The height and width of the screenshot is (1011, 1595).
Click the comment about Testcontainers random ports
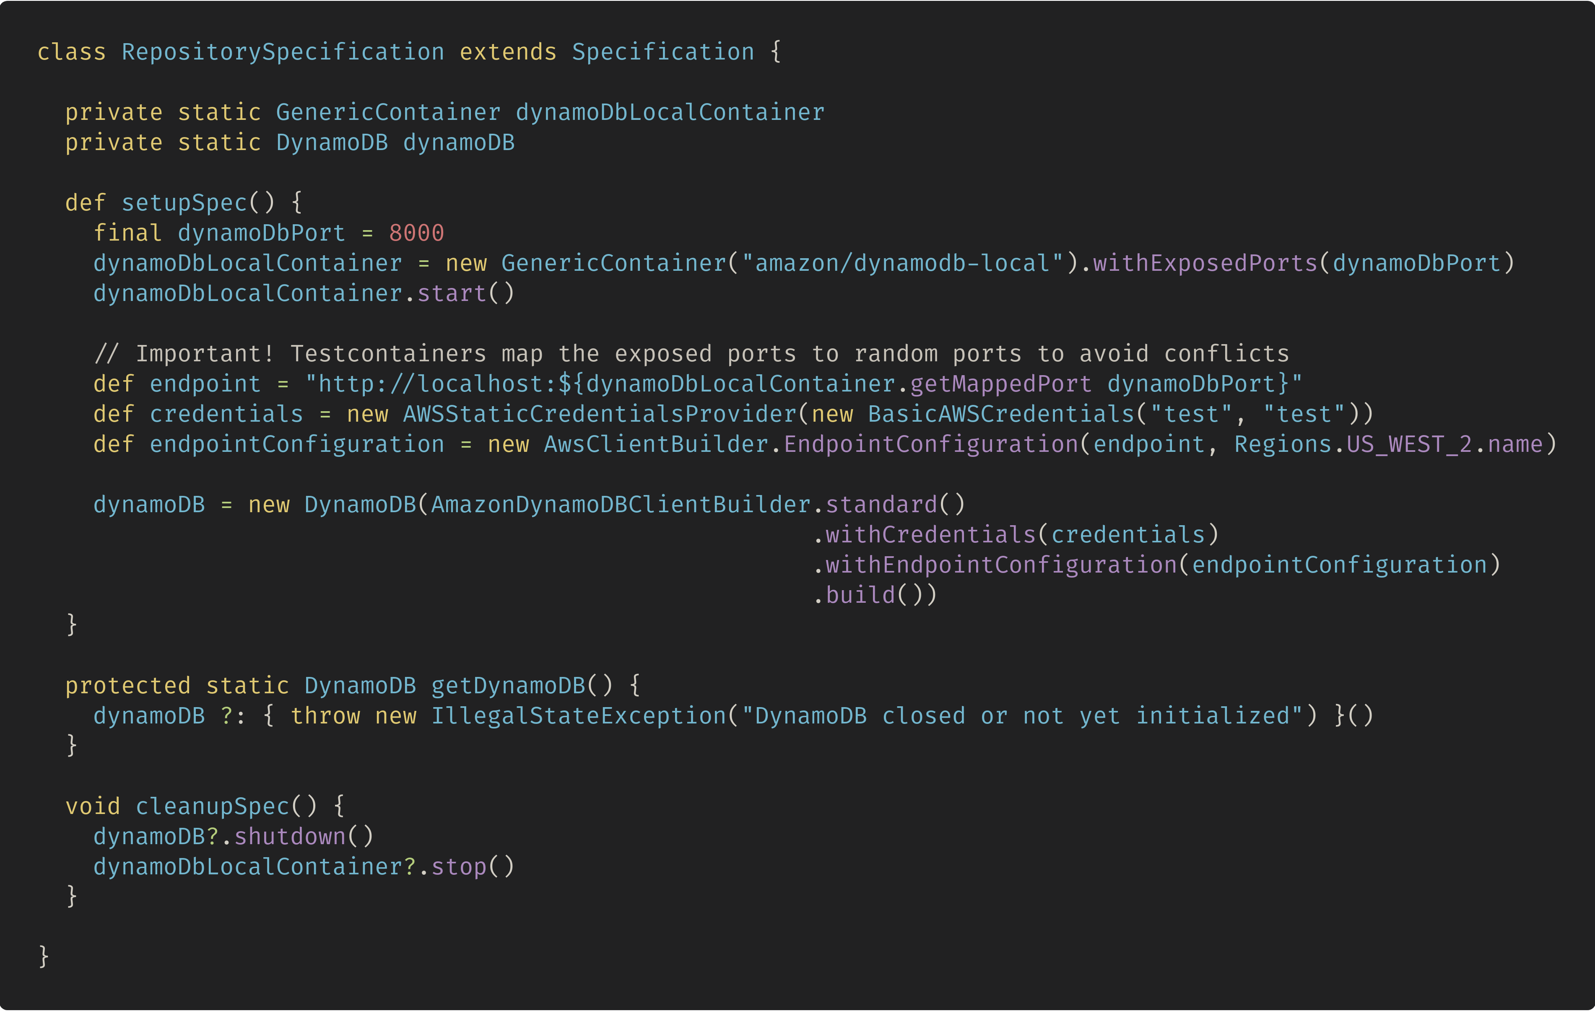pos(691,354)
